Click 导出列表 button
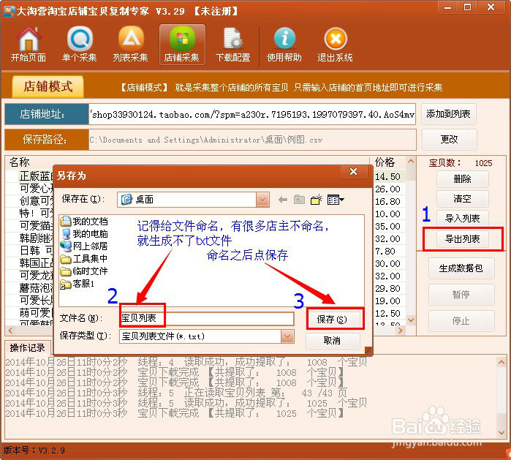Image resolution: width=511 pixels, height=460 pixels. 463,239
